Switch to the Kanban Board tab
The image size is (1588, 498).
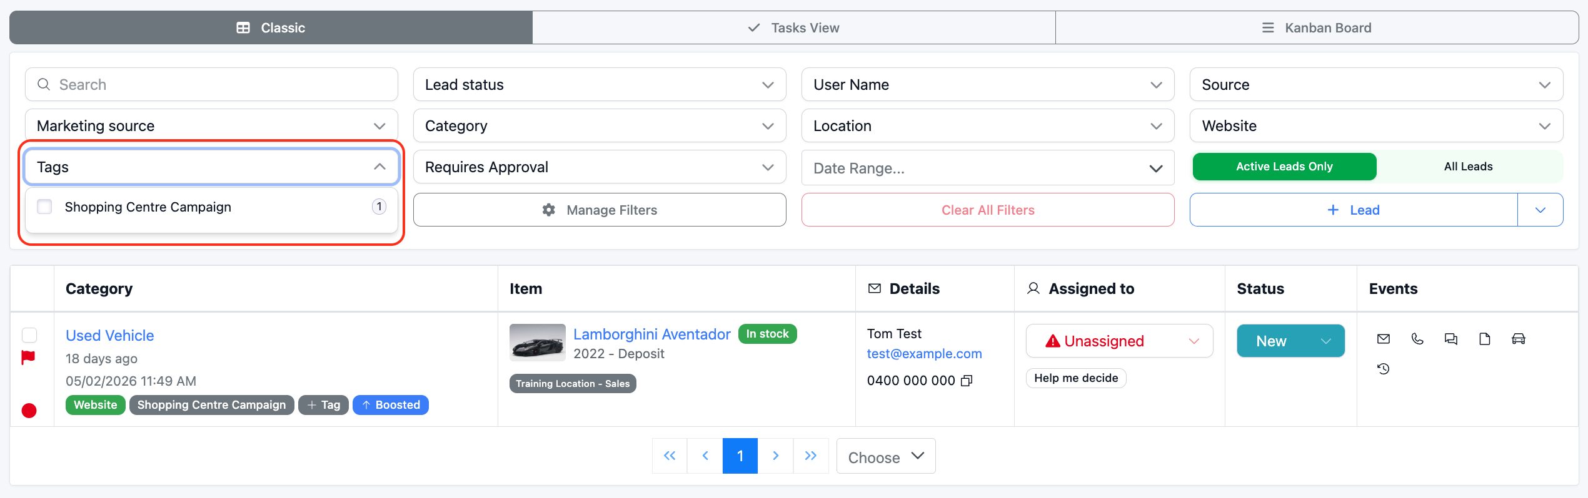pos(1317,28)
